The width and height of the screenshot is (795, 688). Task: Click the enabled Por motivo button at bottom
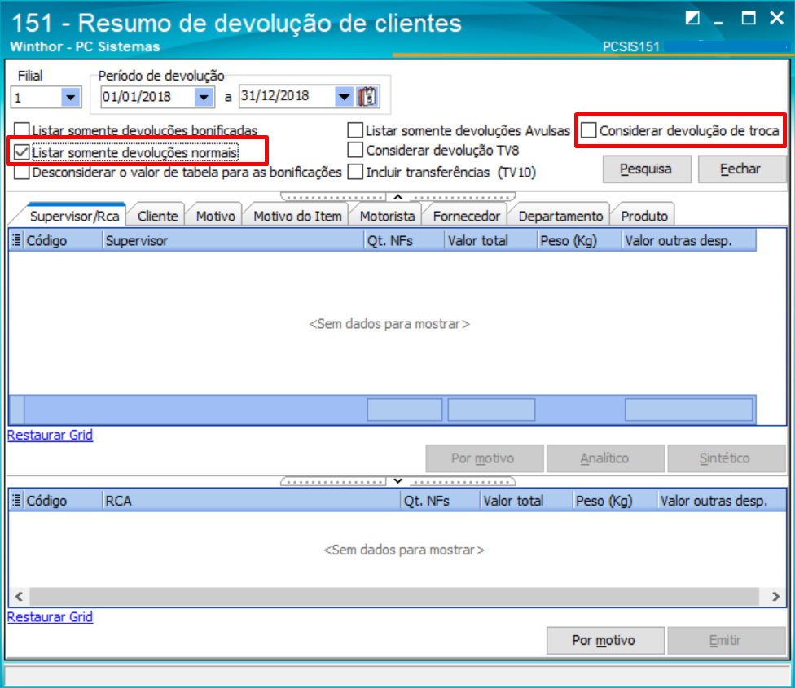point(604,641)
